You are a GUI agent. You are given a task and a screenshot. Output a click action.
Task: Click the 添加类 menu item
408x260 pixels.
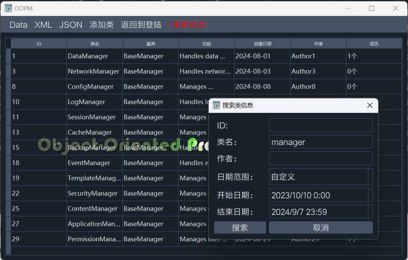(102, 25)
